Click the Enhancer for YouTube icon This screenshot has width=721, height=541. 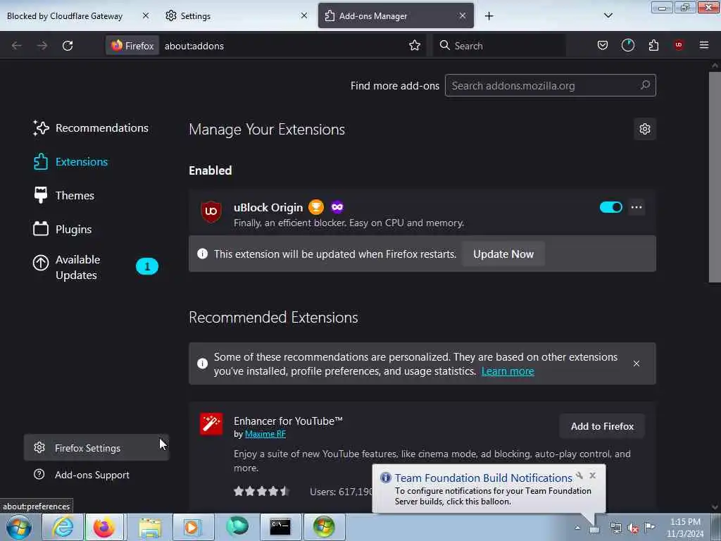coord(211,423)
